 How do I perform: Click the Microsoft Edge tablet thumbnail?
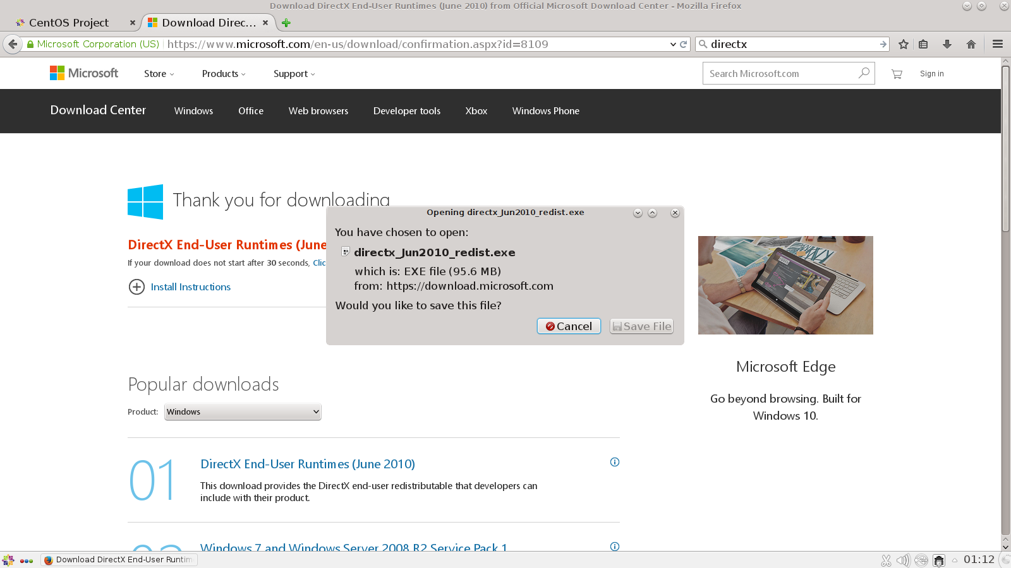pos(785,285)
